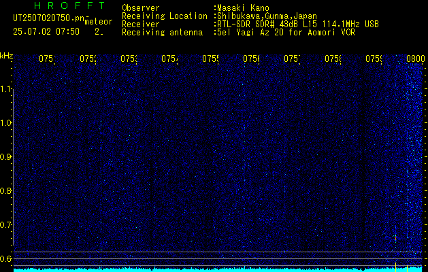The height and width of the screenshot is (272, 428).
Task: Click the RTL-SDR SDR# 114.1MHz USB receiver text
Action: pyautogui.click(x=298, y=24)
